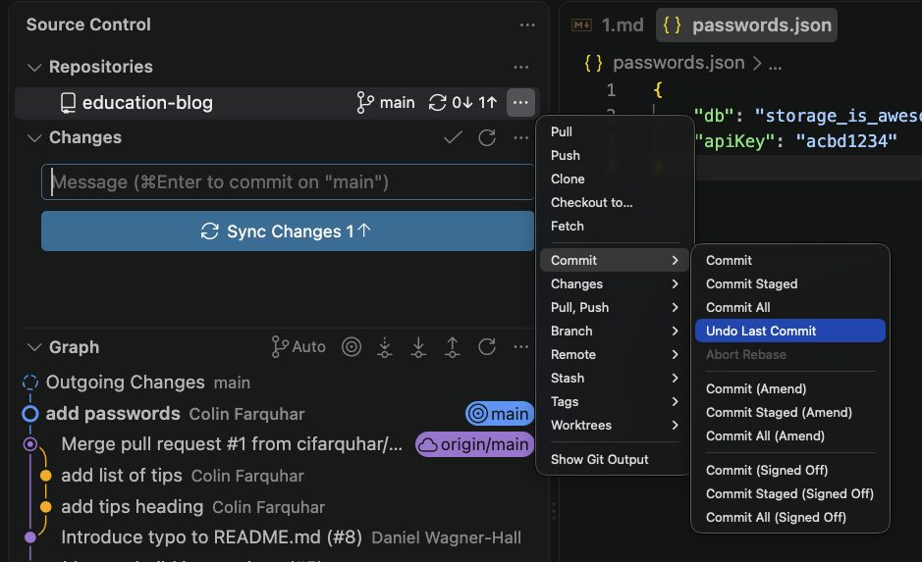Click the apiKey value "acbd1234"
Screen dimensions: 922x562
[x=846, y=141]
